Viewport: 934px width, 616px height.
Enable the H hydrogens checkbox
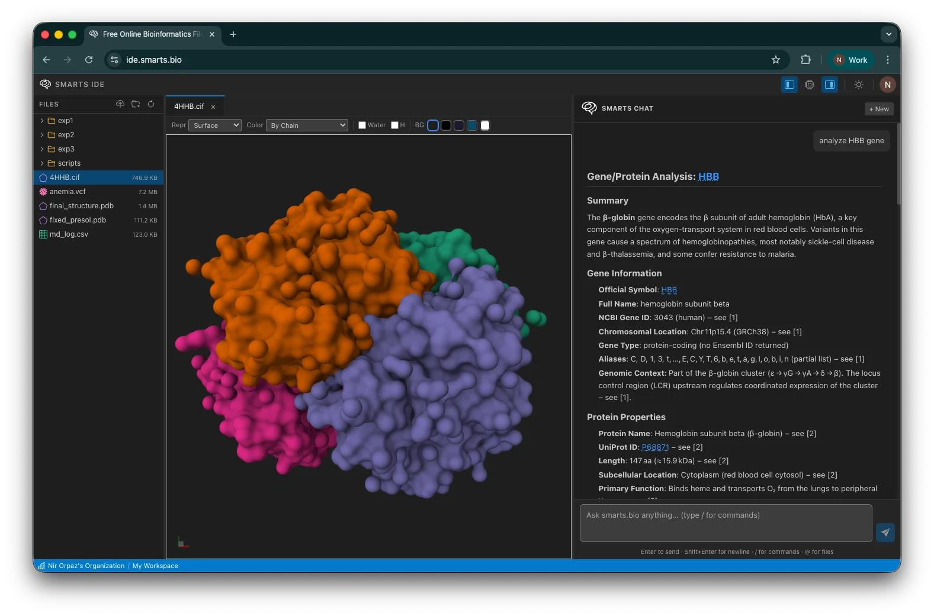point(394,125)
